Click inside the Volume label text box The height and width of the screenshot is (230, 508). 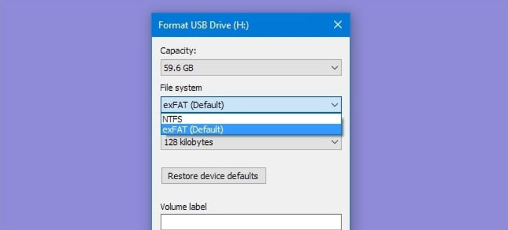pos(251,222)
